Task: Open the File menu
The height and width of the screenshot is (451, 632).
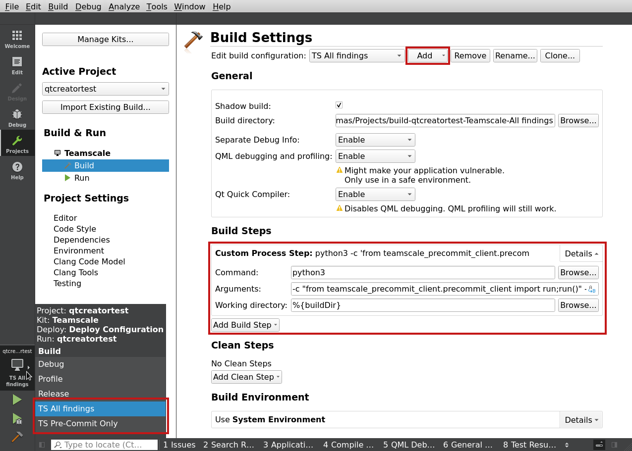Action: (12, 6)
